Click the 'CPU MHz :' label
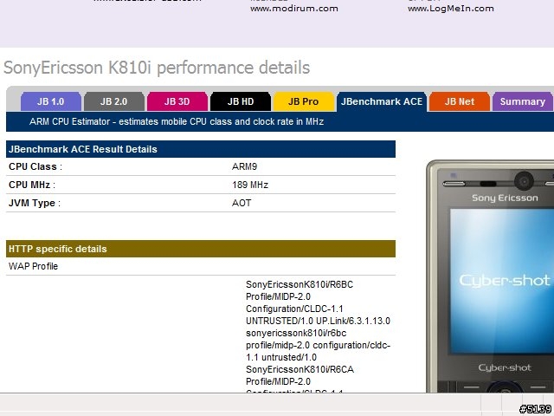 pyautogui.click(x=32, y=185)
